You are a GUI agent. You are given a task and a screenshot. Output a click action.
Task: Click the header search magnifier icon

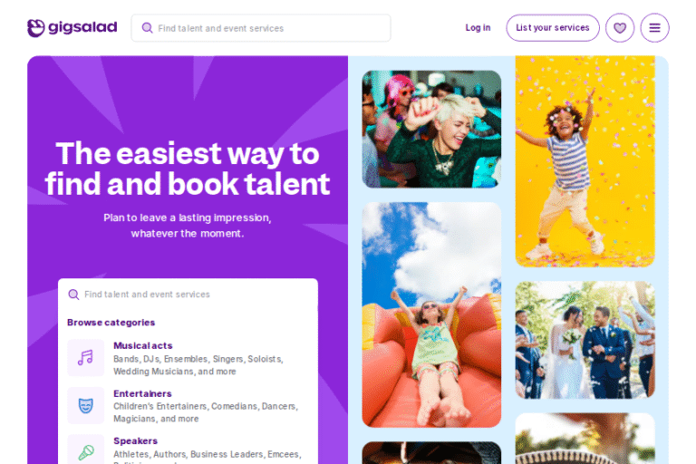pos(147,28)
